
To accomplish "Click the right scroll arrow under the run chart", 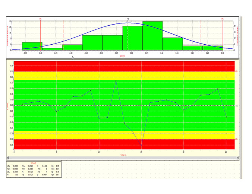I will pyautogui.click(x=237, y=158).
